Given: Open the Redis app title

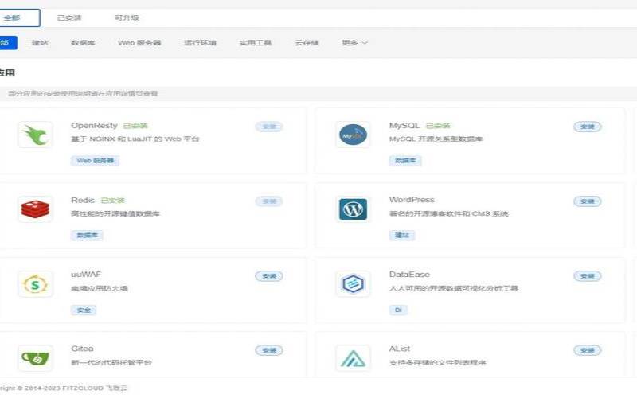Looking at the screenshot, I should coord(83,201).
